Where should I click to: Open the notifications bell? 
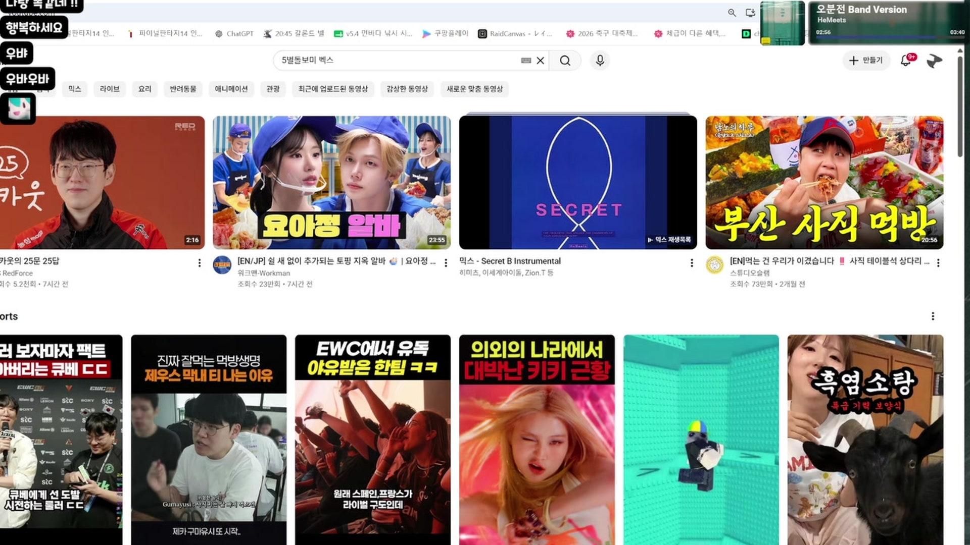click(906, 61)
